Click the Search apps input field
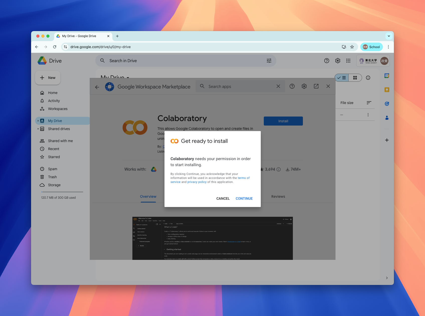 [241, 86]
